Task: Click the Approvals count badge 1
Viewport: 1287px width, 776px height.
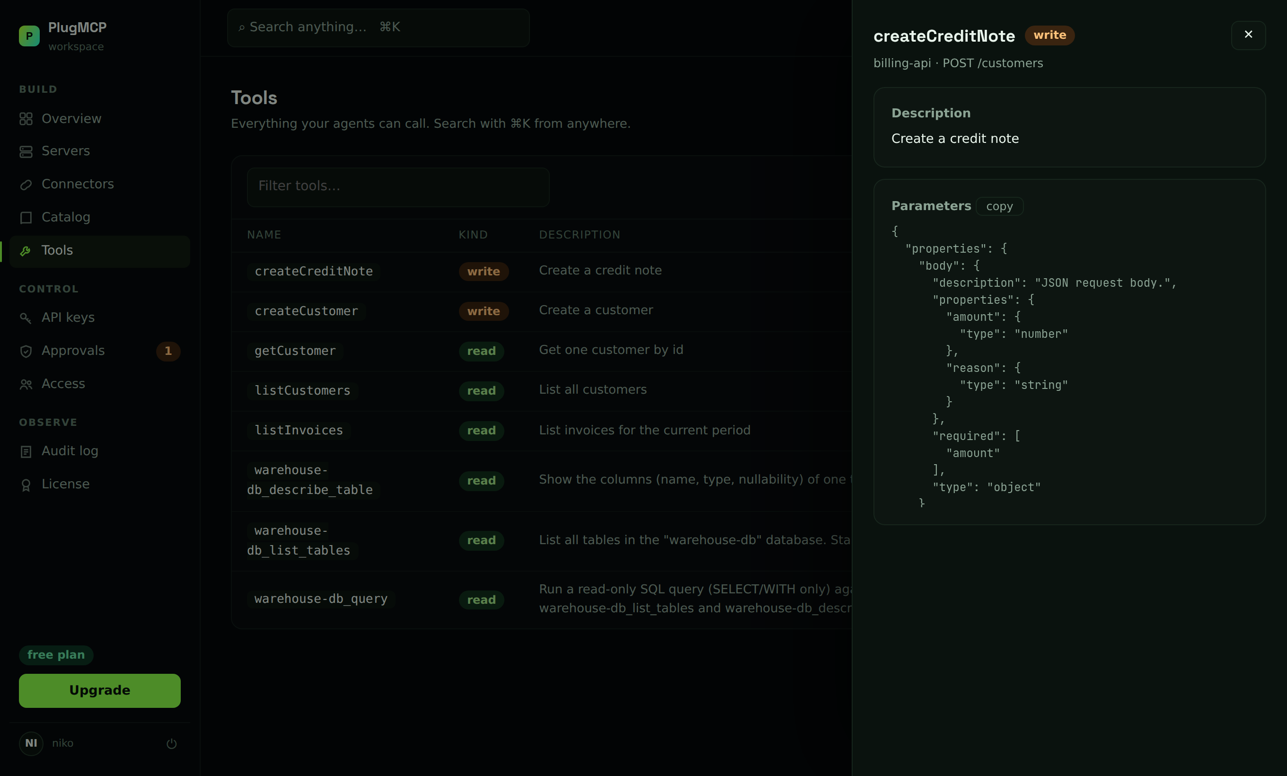Action: [x=168, y=351]
